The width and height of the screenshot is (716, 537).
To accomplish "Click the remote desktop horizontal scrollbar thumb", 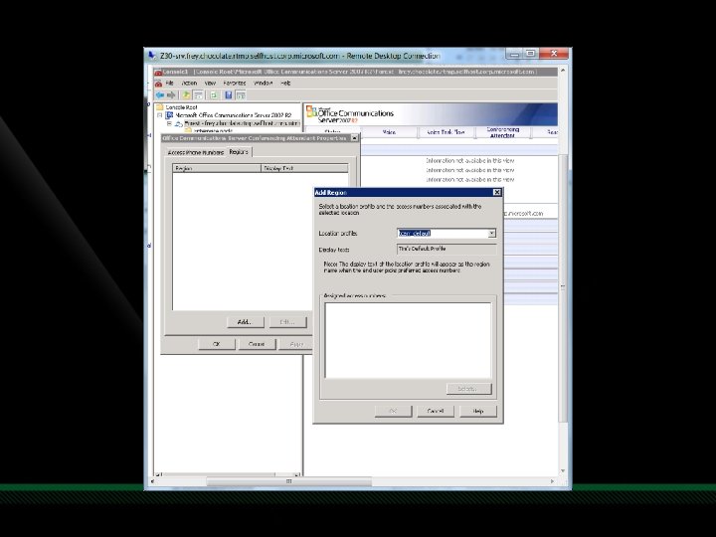I will (x=288, y=481).
